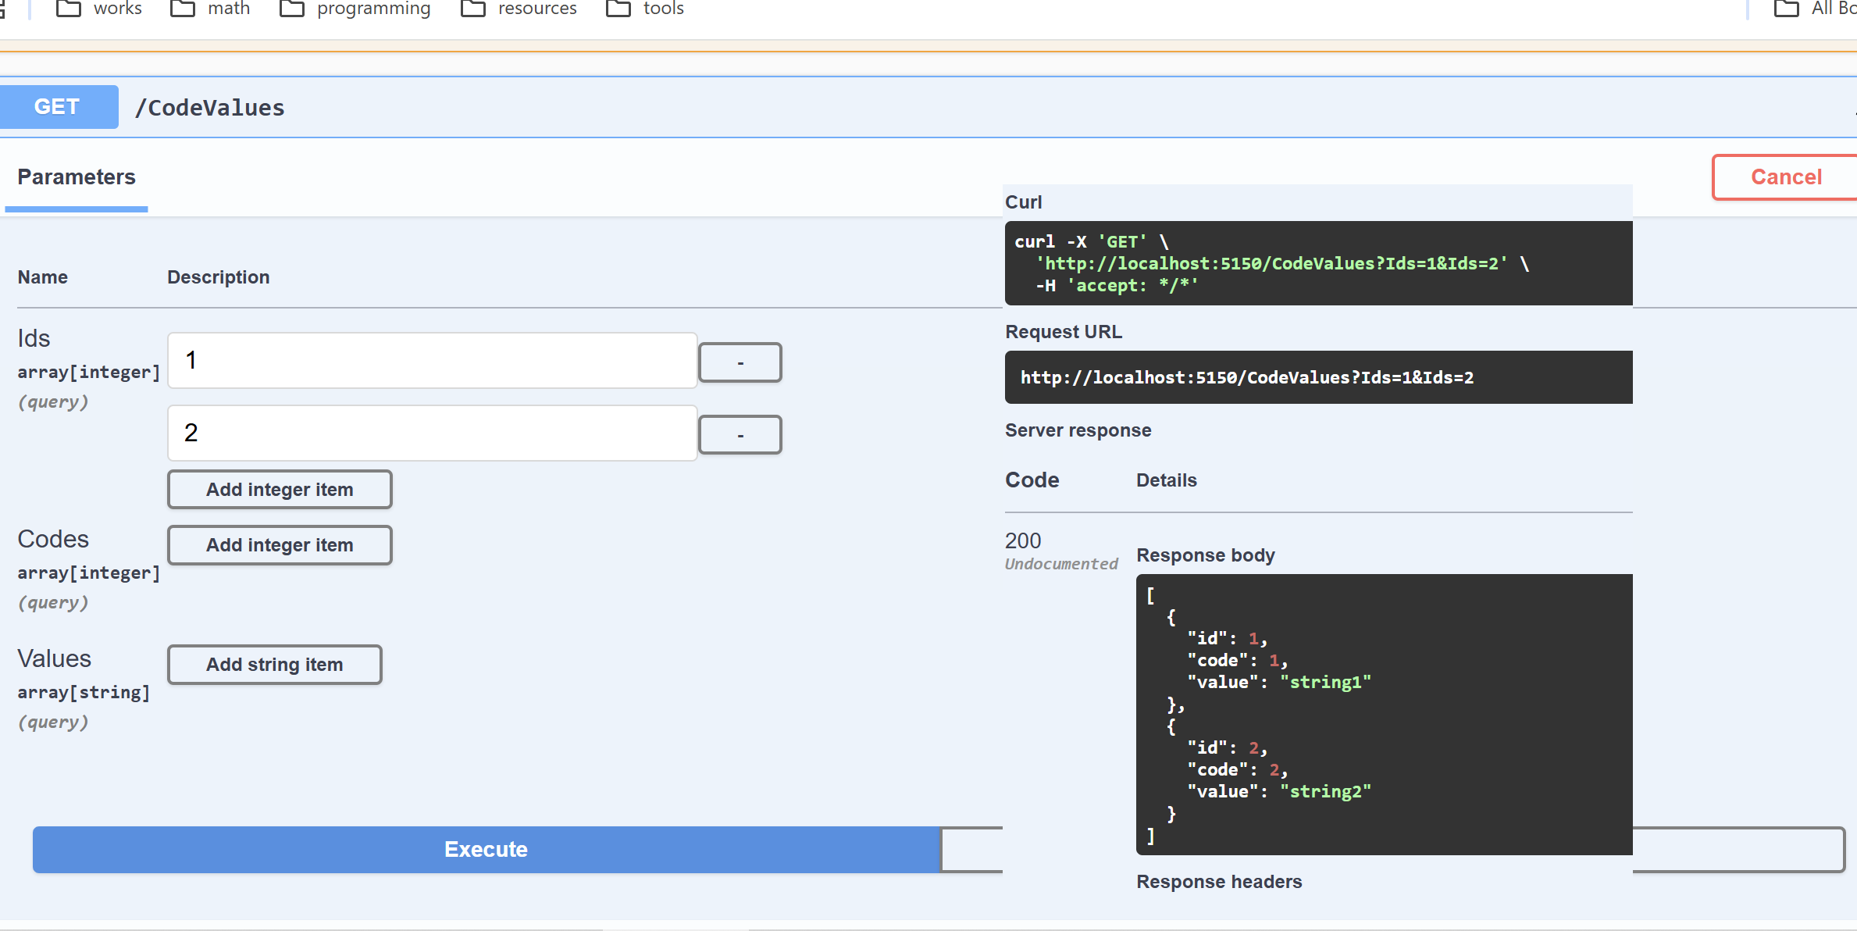The height and width of the screenshot is (931, 1857).
Task: Remove the second Ids item with minus
Action: pos(740,434)
